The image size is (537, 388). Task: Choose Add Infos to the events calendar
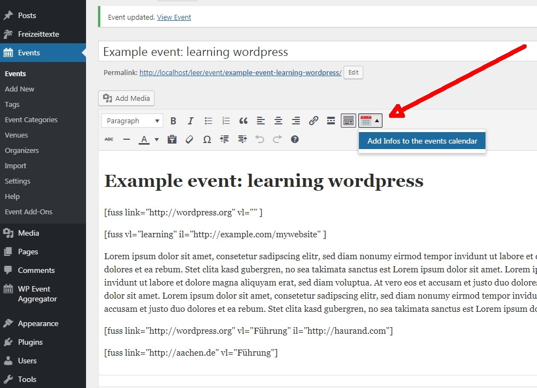click(x=422, y=141)
